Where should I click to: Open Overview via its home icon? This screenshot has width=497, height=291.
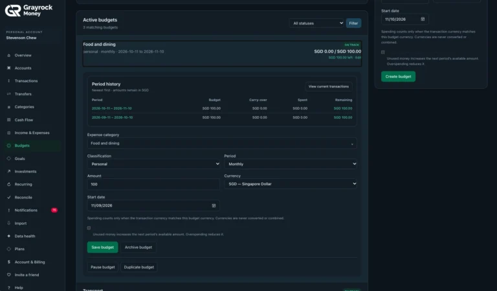click(9, 55)
